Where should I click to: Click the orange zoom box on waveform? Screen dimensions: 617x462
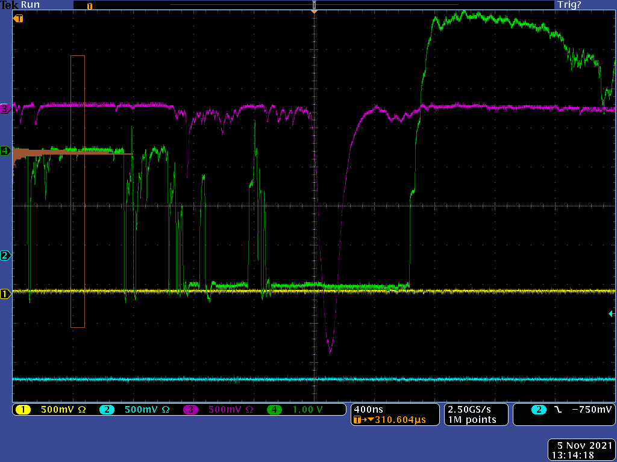pos(78,191)
